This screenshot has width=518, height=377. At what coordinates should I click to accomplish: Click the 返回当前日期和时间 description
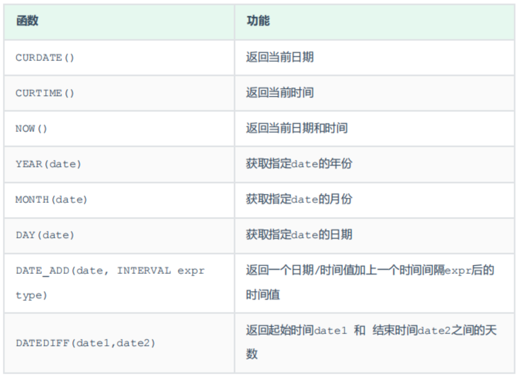click(296, 128)
